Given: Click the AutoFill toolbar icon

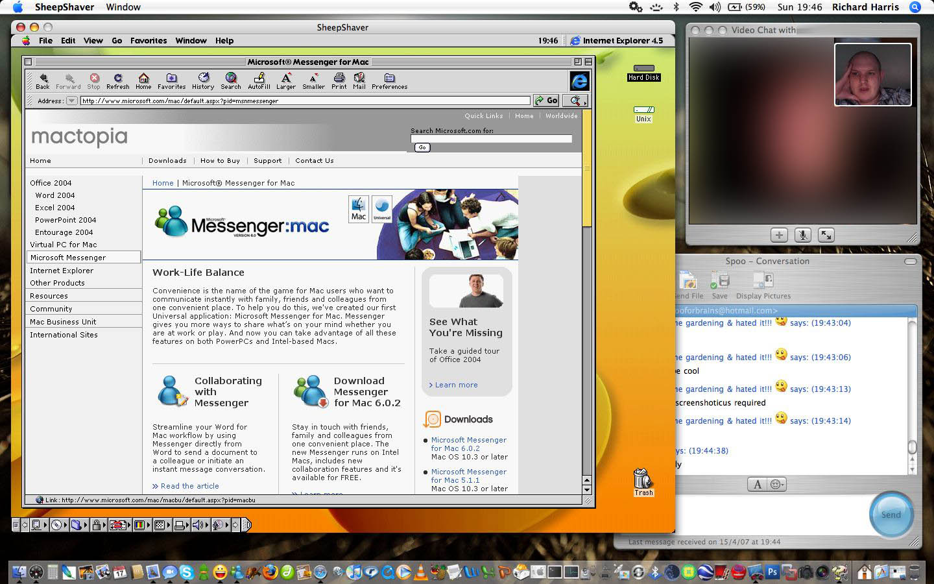Looking at the screenshot, I should click(259, 81).
